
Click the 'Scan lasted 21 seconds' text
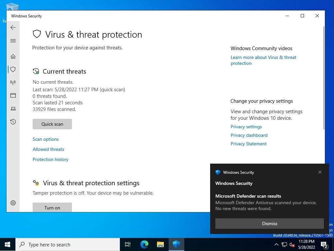58,102
